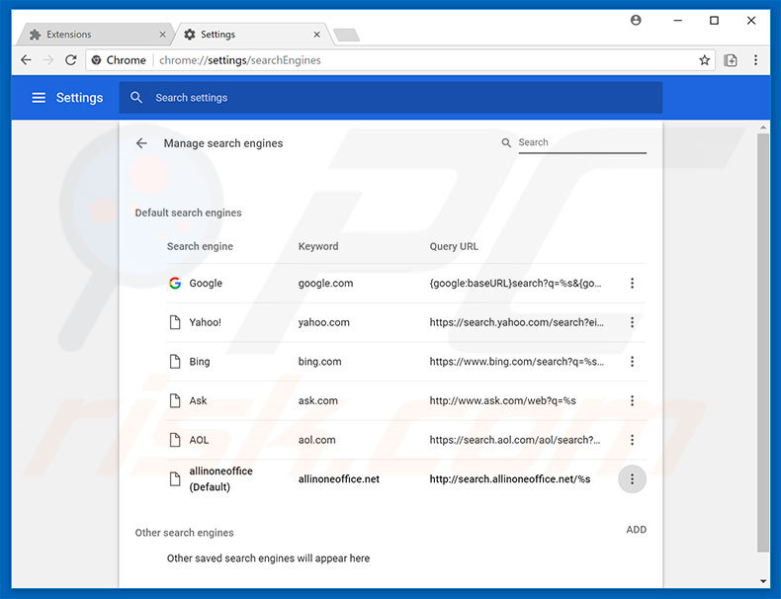Bookmark this page with the star
The width and height of the screenshot is (781, 599).
pyautogui.click(x=704, y=60)
